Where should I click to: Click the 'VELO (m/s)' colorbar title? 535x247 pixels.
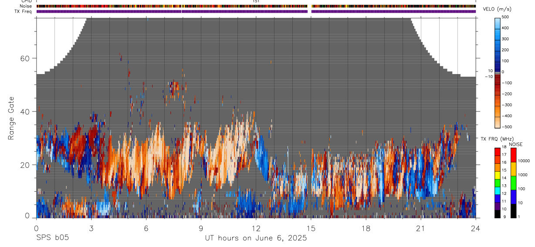(x=497, y=9)
